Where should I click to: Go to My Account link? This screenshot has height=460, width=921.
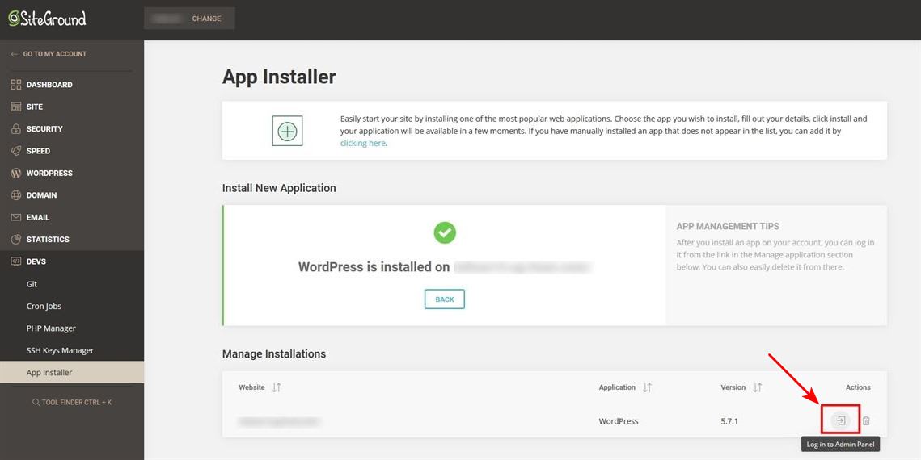coord(55,54)
